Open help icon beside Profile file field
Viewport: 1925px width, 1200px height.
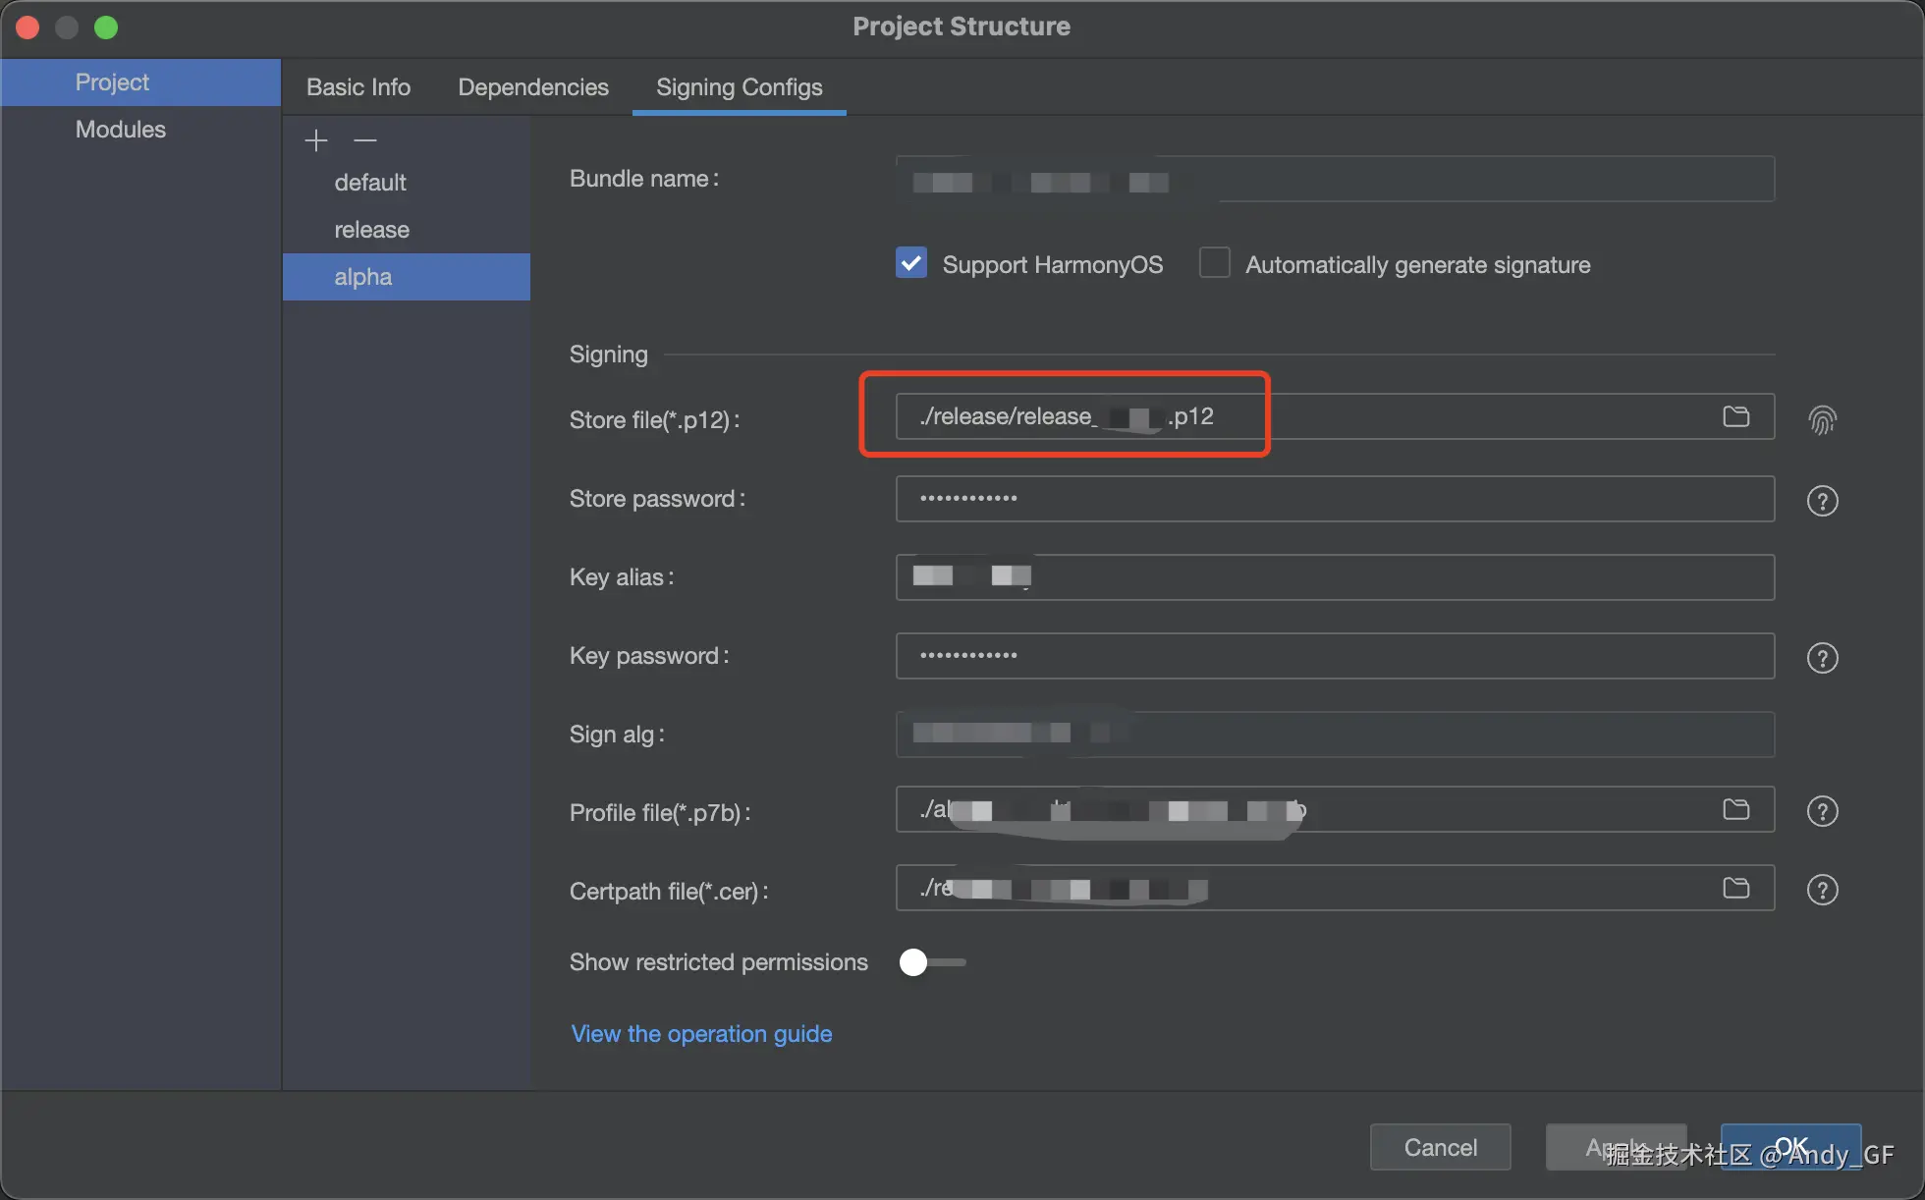tap(1822, 811)
